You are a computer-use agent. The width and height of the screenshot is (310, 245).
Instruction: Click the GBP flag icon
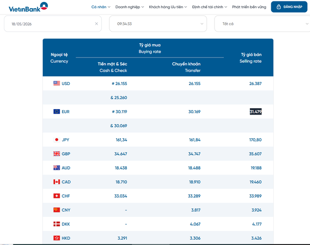57,154
